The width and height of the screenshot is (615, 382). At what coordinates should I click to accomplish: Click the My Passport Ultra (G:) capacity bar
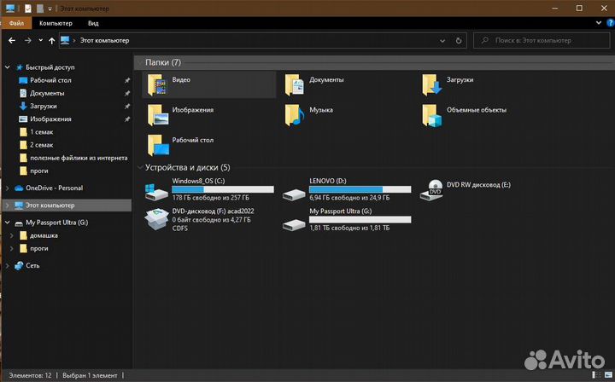point(360,219)
